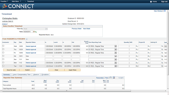This screenshot has width=169, height=95.
Task: Click Shift lookup magnifier in Wed row
Action: (137, 46)
